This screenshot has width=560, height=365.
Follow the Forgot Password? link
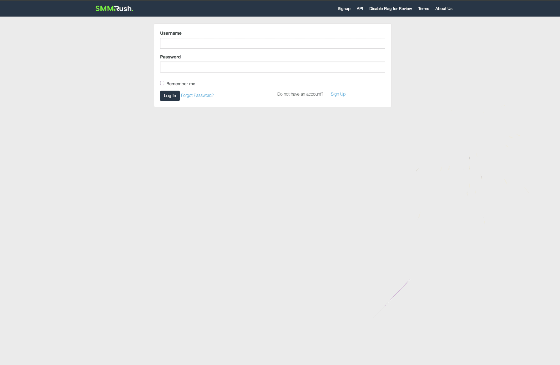pyautogui.click(x=197, y=95)
